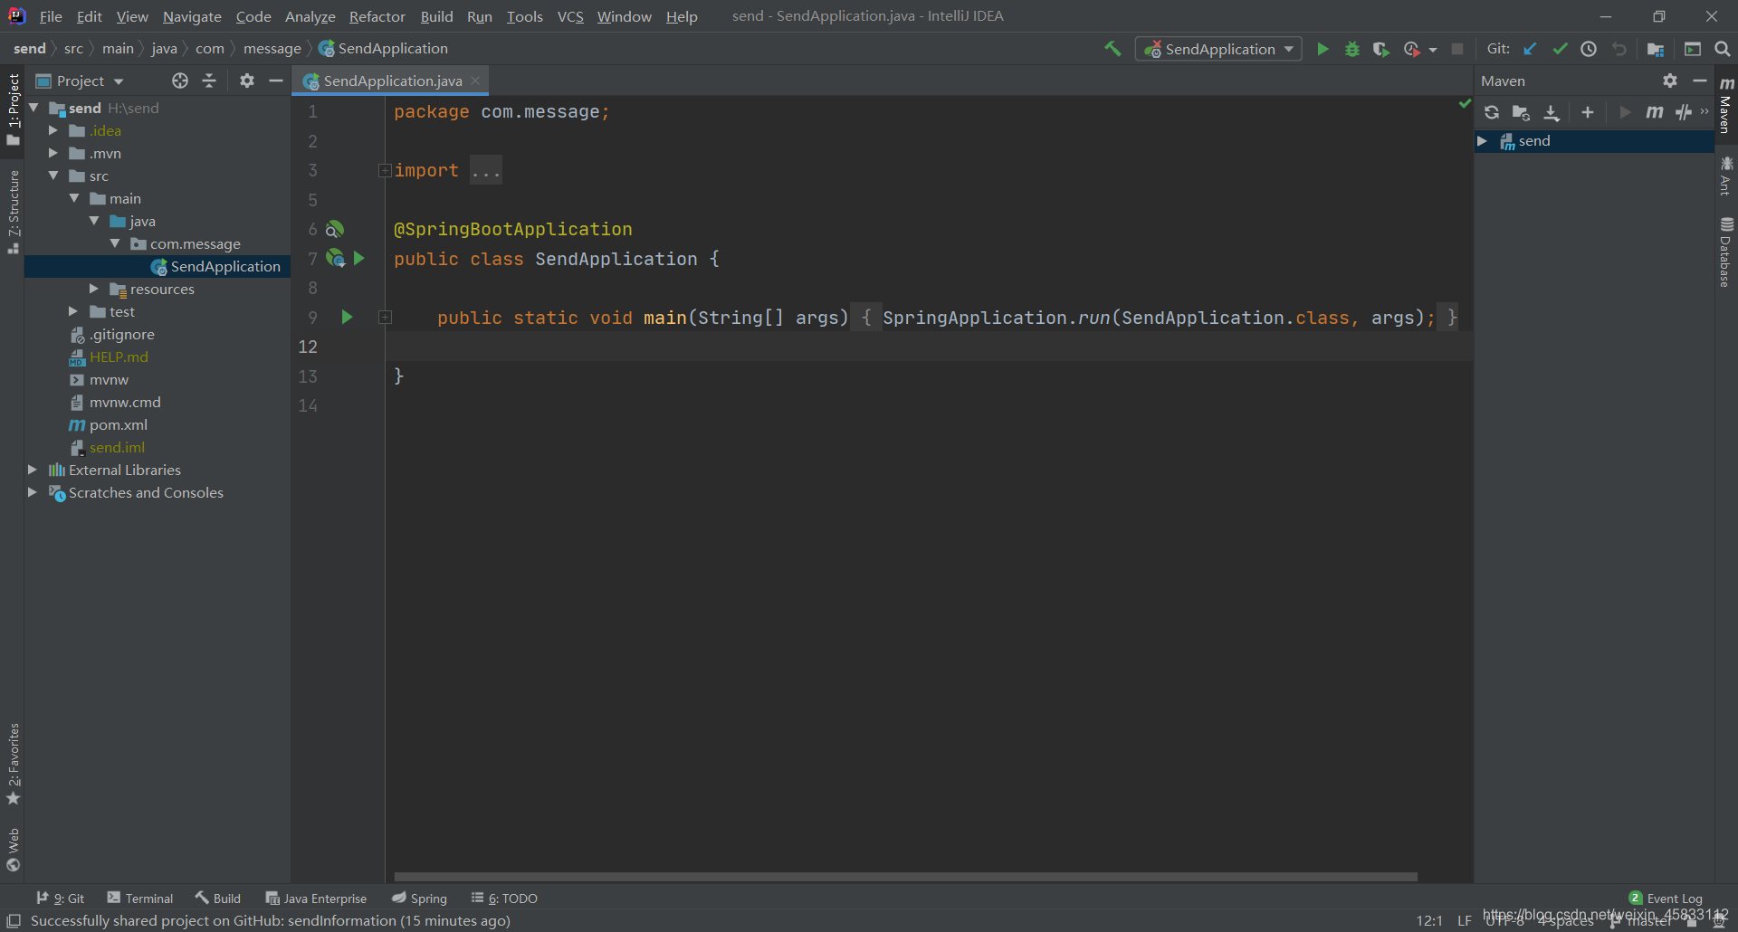Expand the .idea folder
This screenshot has height=932, width=1738.
coord(53,130)
